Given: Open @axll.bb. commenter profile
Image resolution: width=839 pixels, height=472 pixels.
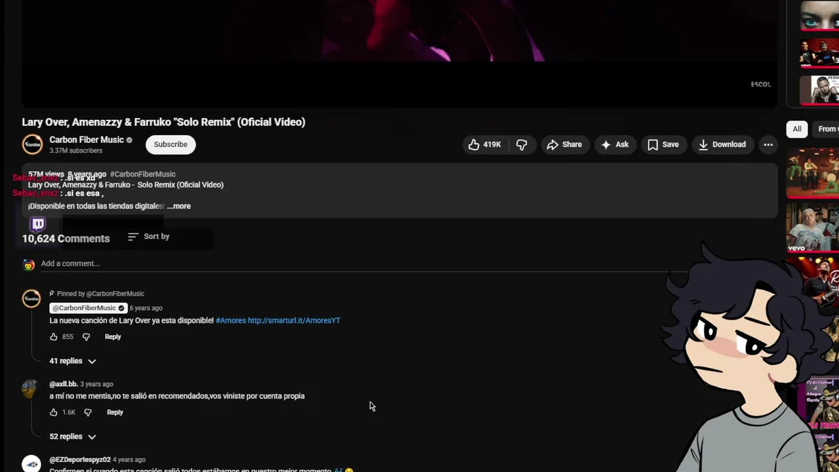Looking at the screenshot, I should (63, 384).
